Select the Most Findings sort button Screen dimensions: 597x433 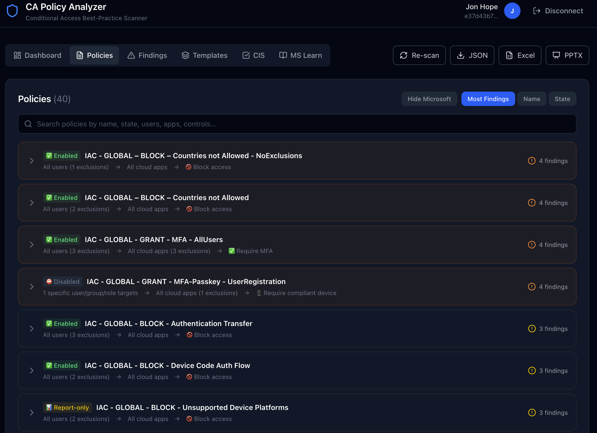tap(488, 99)
